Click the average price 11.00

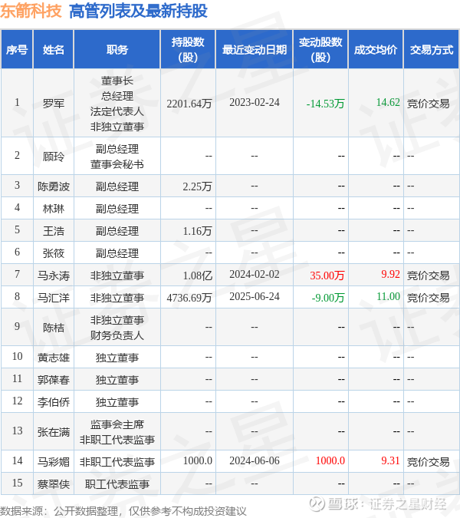click(388, 296)
